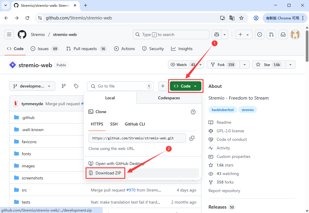Bookmark this page with the star

point(241,18)
